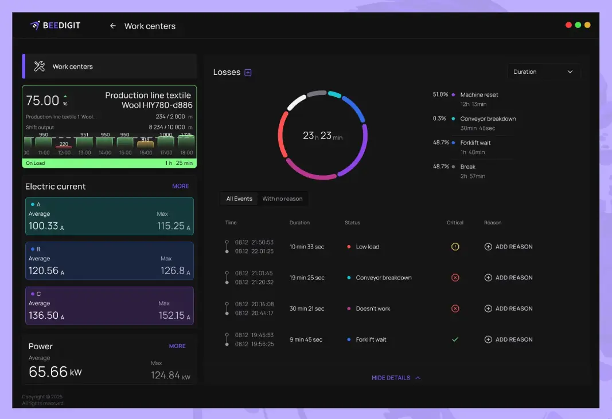This screenshot has width=612, height=419.
Task: Click the red critical icon for Conveyor breakdown
Action: (x=455, y=278)
